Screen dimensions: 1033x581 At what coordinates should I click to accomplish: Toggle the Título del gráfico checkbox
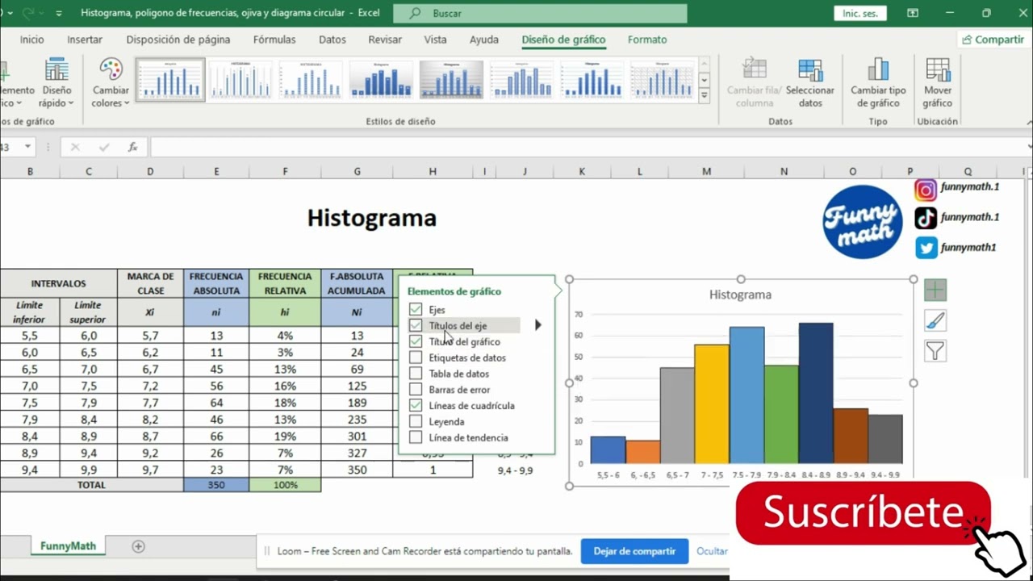[416, 341]
